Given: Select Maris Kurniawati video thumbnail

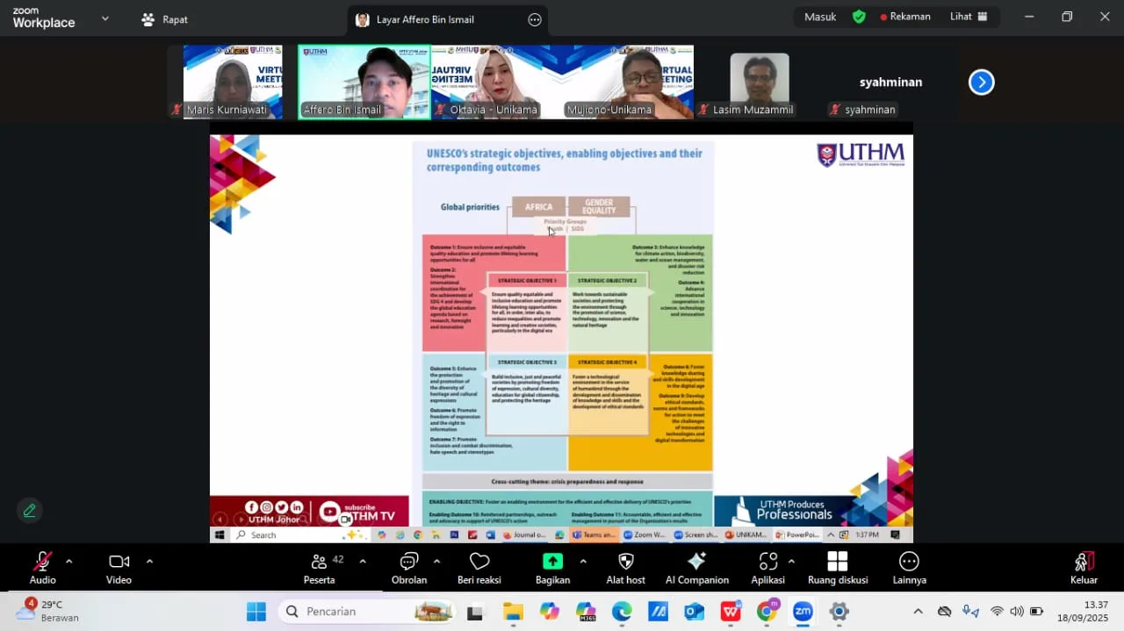Looking at the screenshot, I should pyautogui.click(x=233, y=82).
